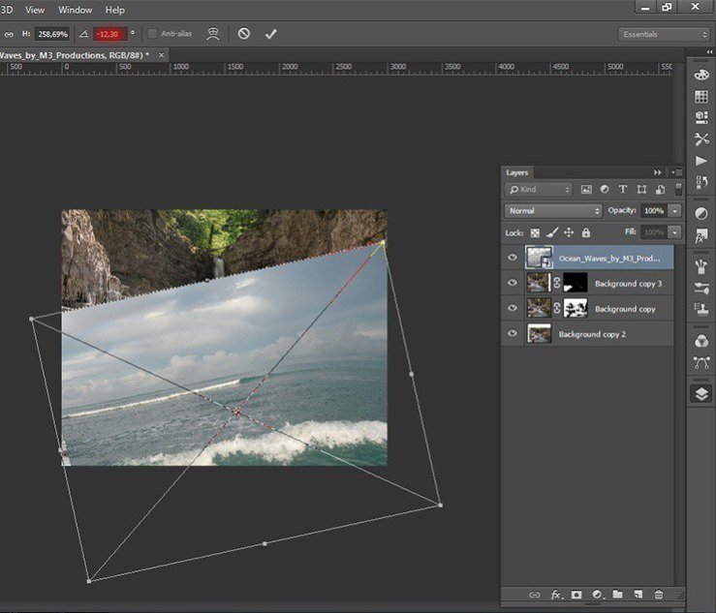Switch to warp mode icon

[x=214, y=34]
